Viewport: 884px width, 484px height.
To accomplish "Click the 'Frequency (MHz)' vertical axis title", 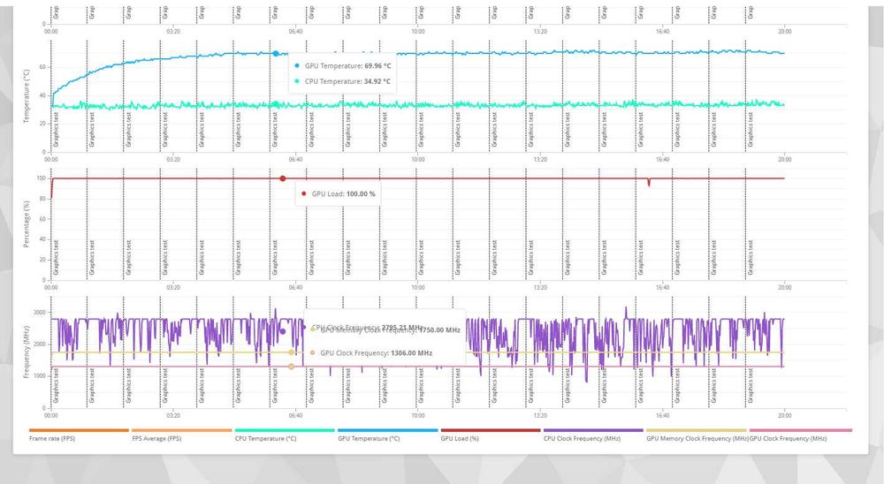I will coord(26,352).
